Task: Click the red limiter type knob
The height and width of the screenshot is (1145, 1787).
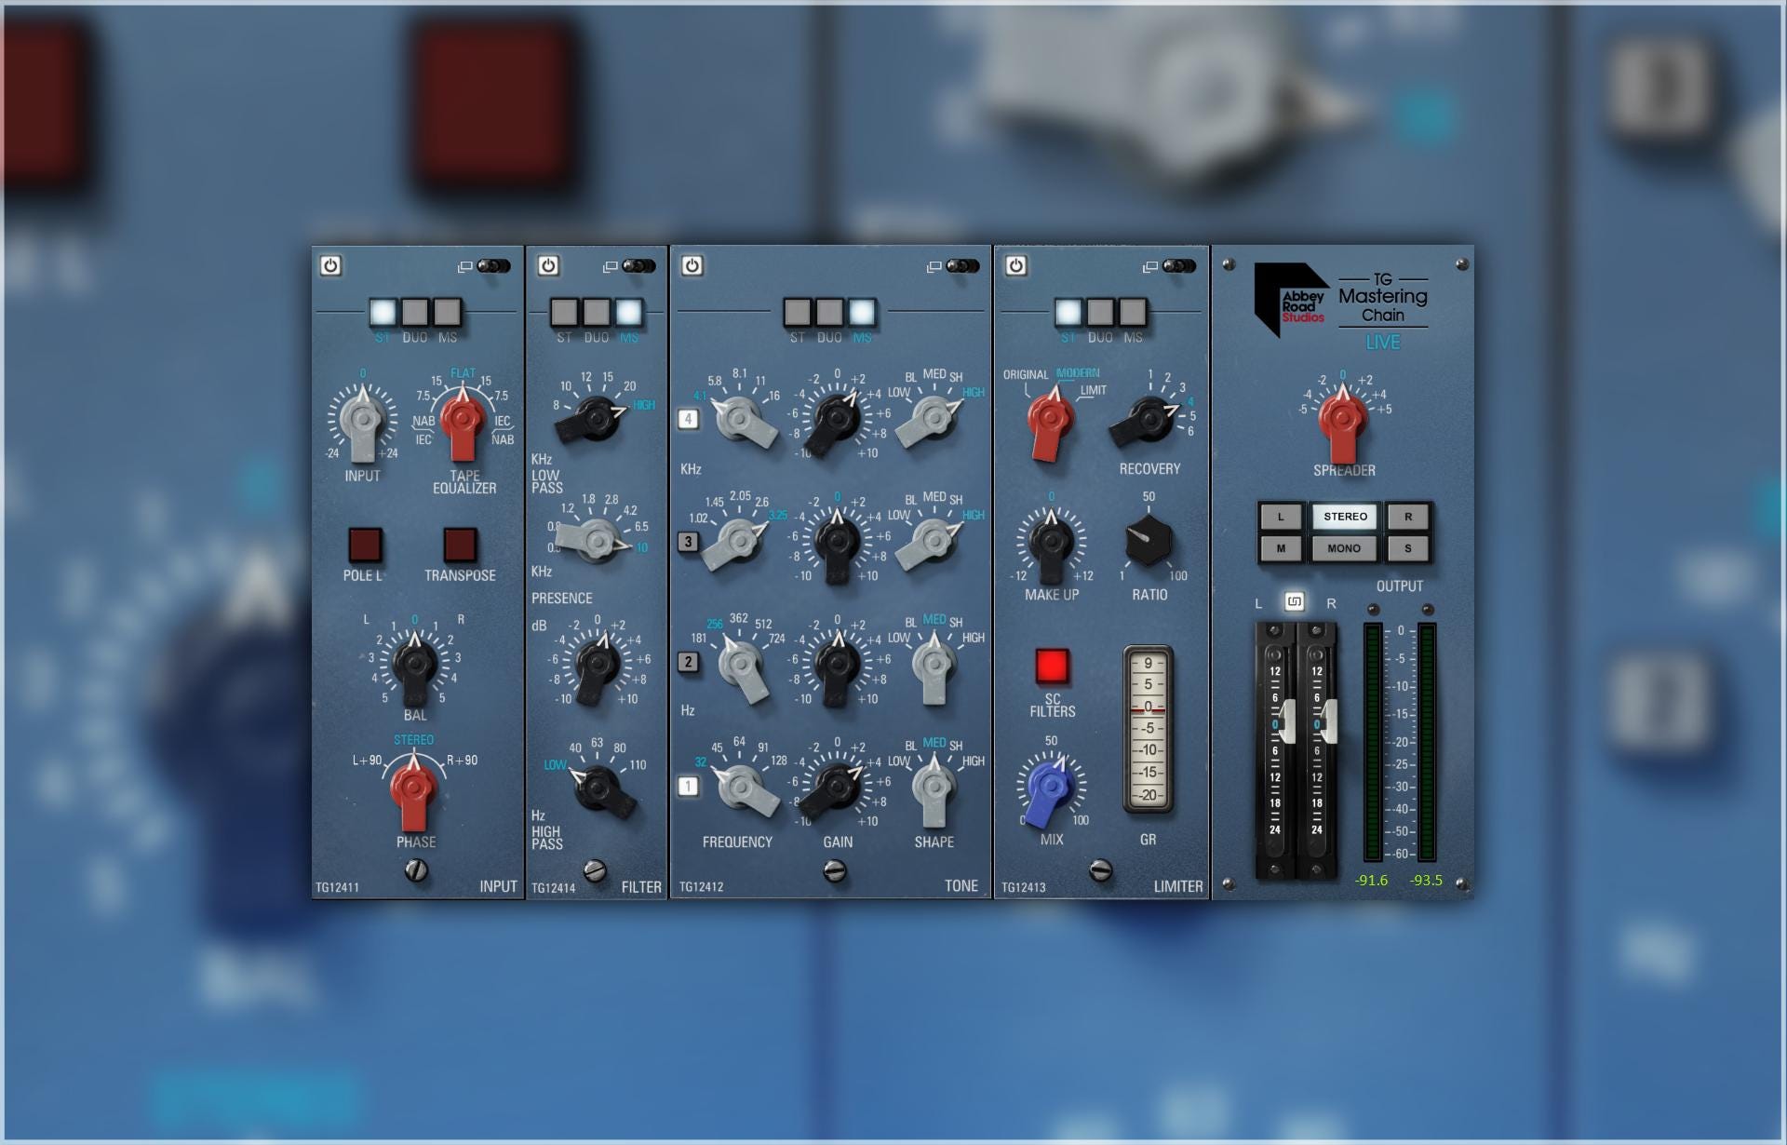Action: (1050, 421)
